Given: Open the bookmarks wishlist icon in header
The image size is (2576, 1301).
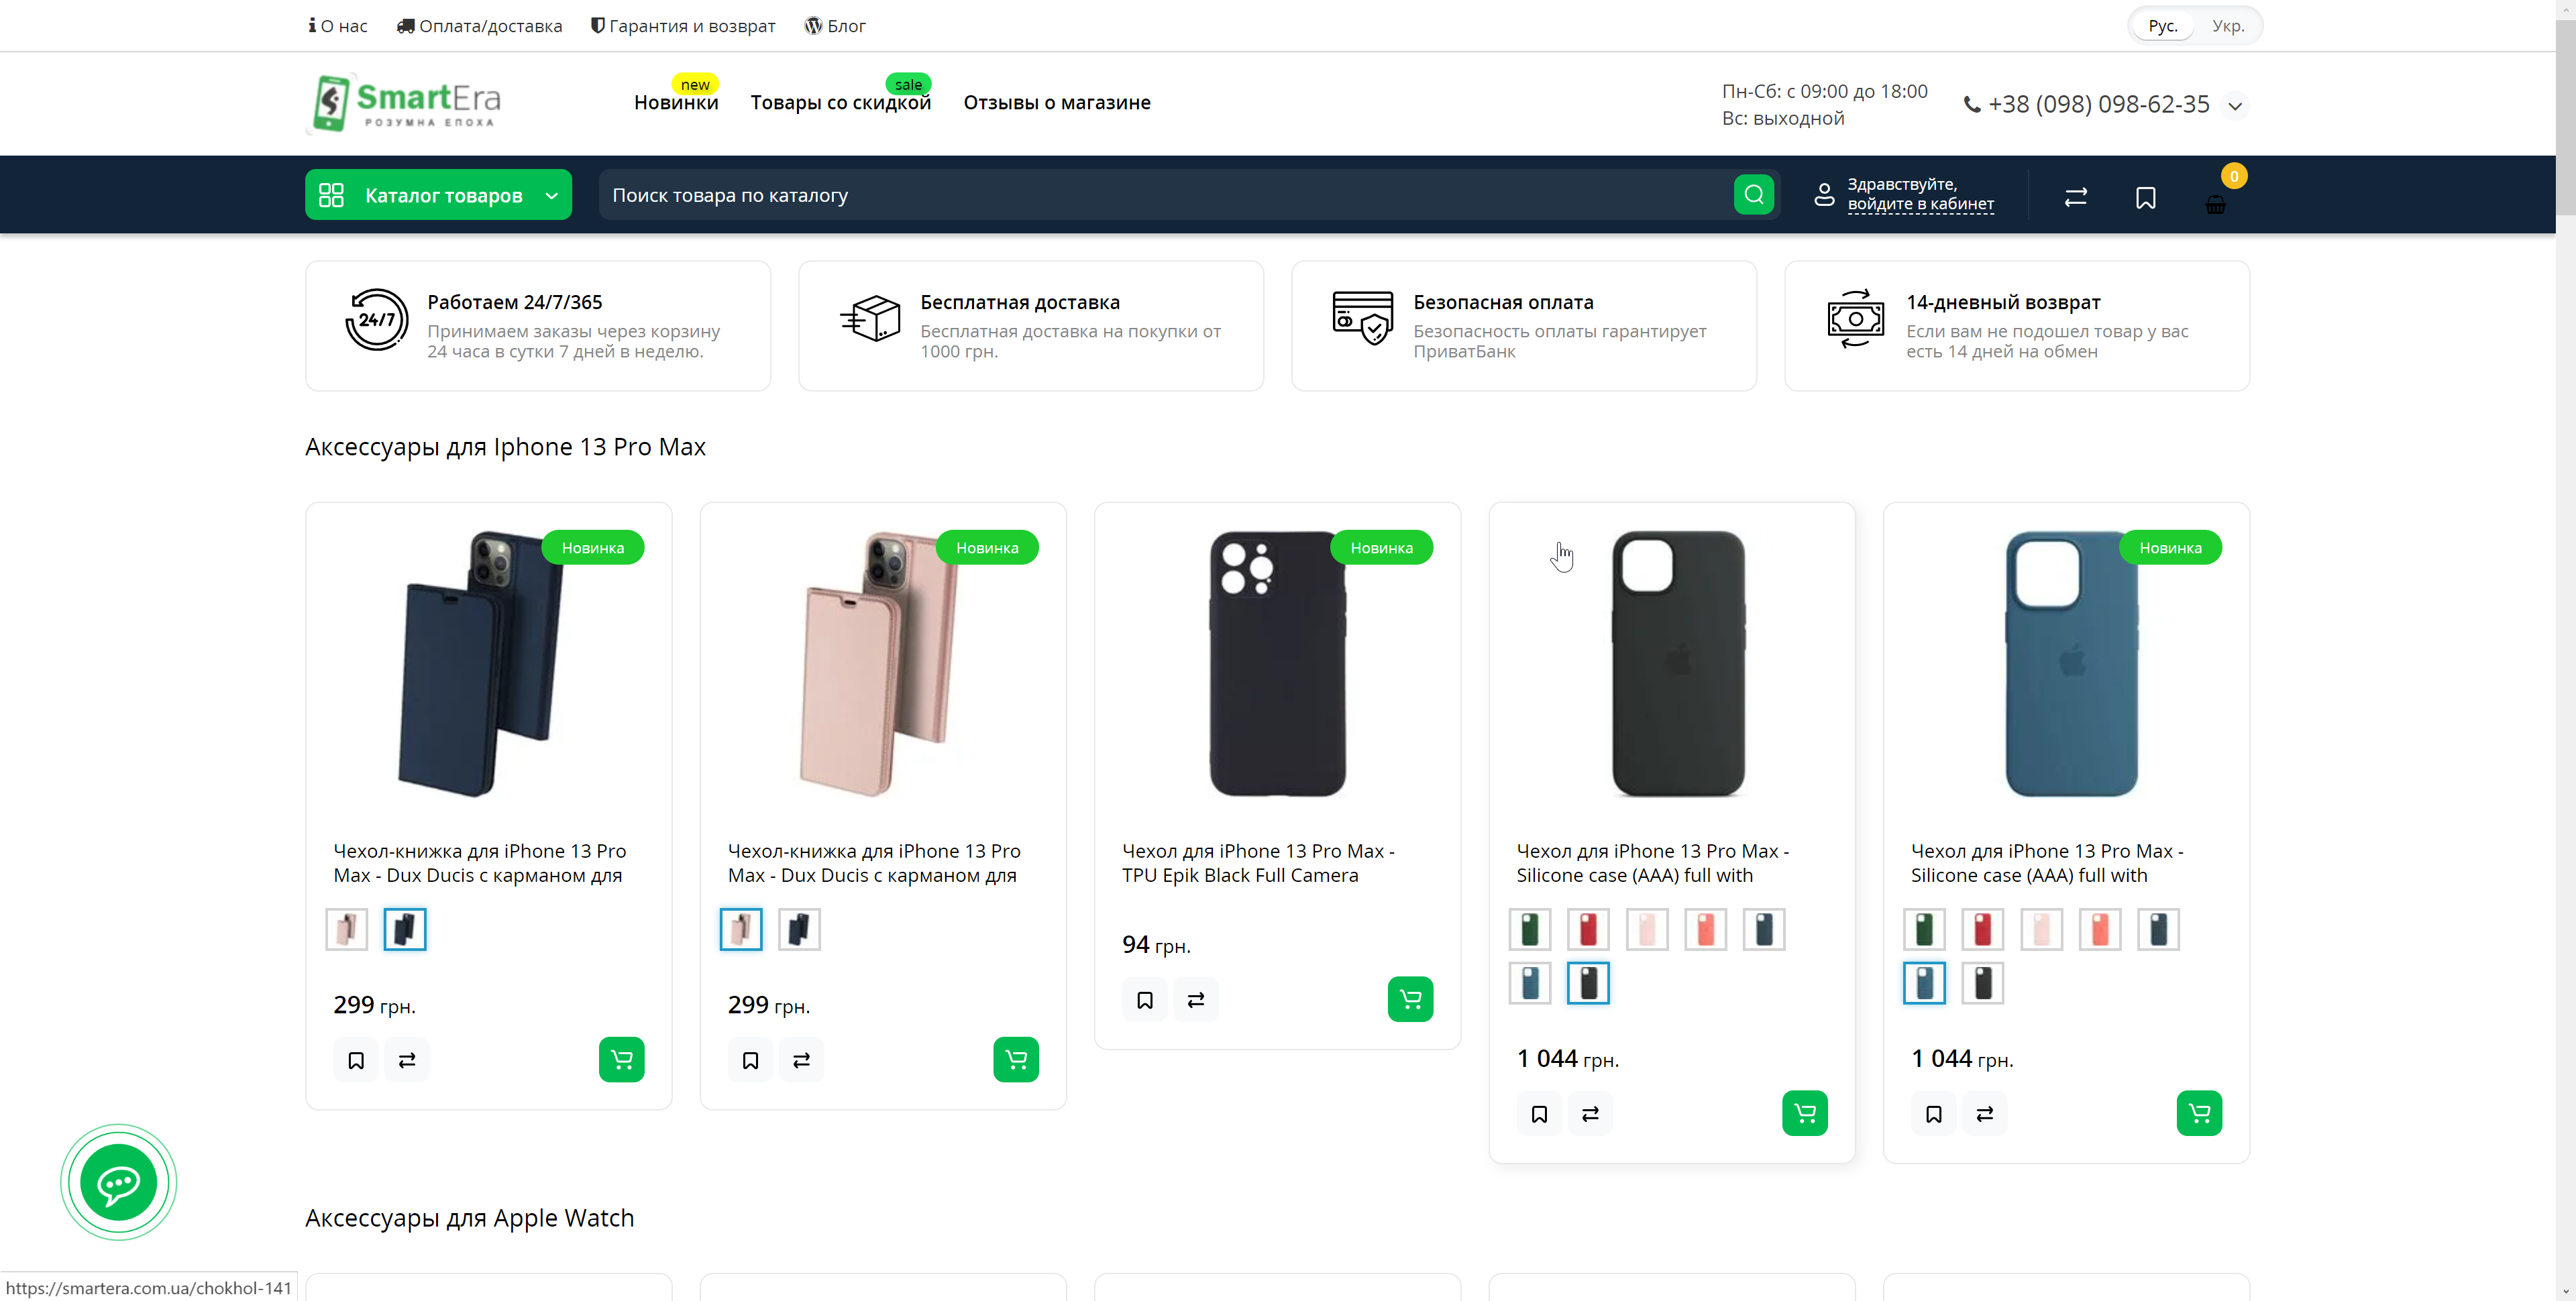Looking at the screenshot, I should (x=2145, y=198).
